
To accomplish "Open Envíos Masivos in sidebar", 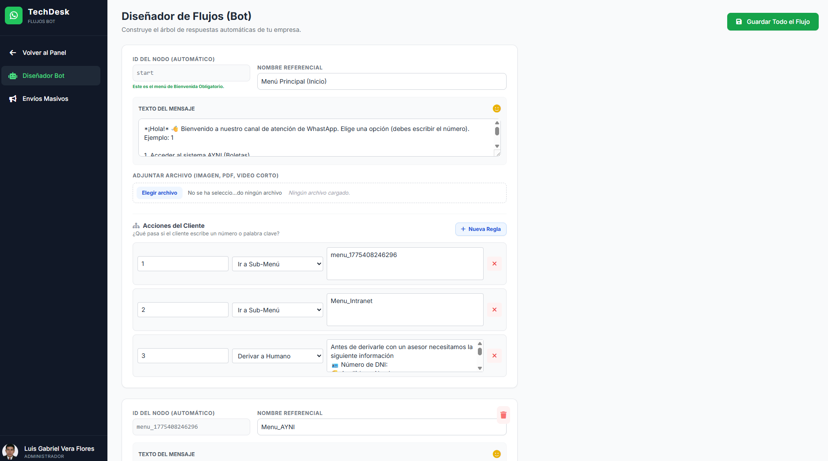I will [45, 99].
